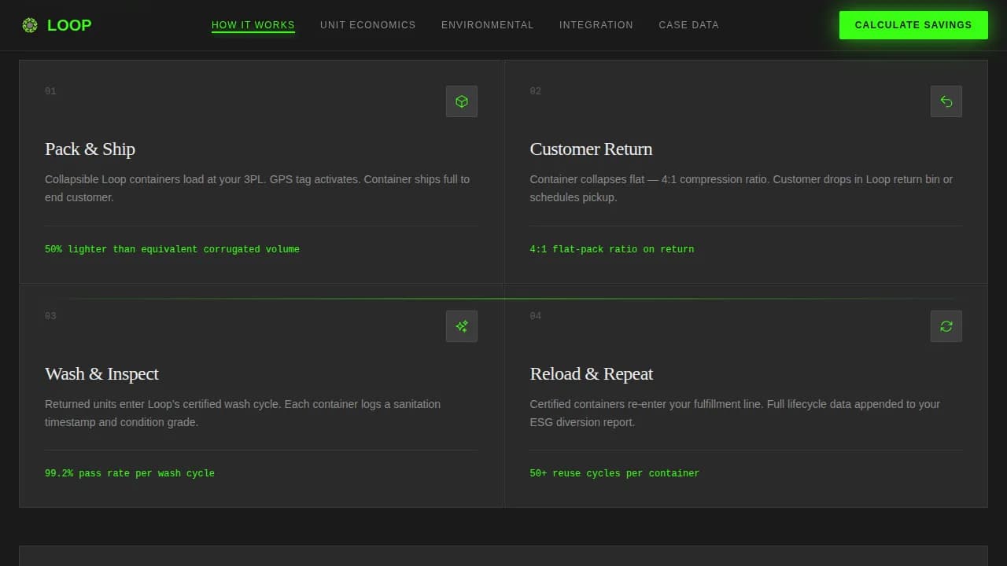1007x566 pixels.
Task: Click the Reload & Repeat title
Action: (x=591, y=374)
